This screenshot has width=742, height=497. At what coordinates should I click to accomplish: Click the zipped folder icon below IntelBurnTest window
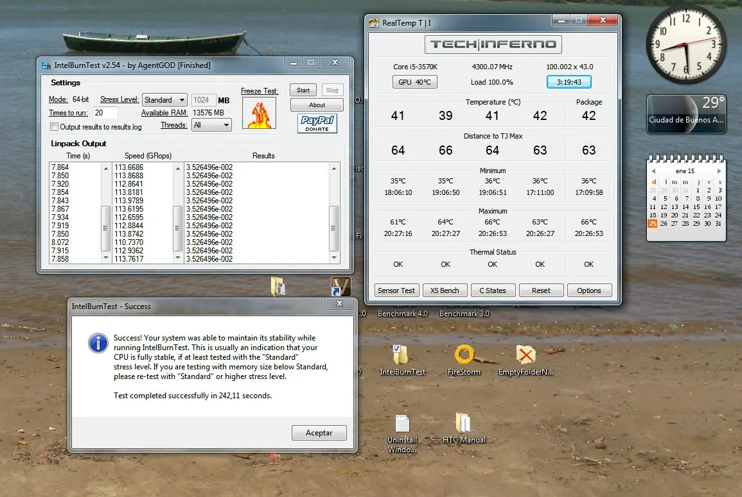278,286
